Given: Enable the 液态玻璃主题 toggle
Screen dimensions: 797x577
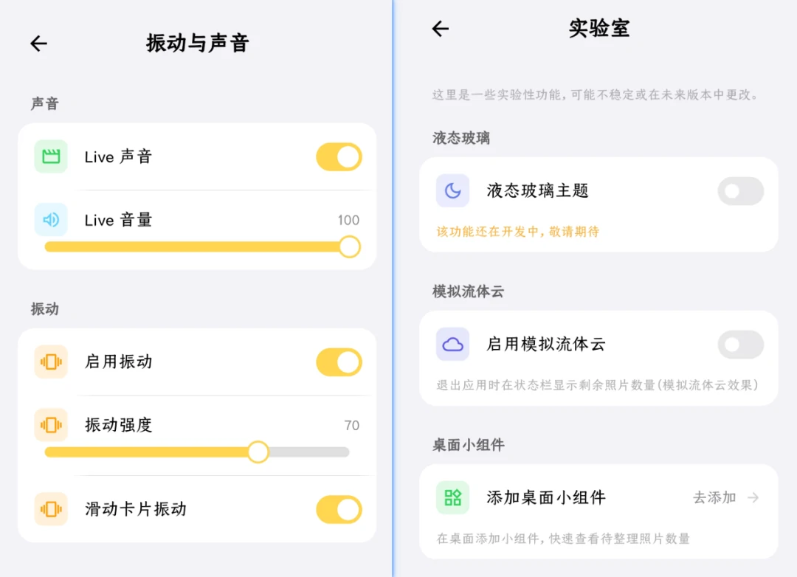Looking at the screenshot, I should click(x=740, y=192).
